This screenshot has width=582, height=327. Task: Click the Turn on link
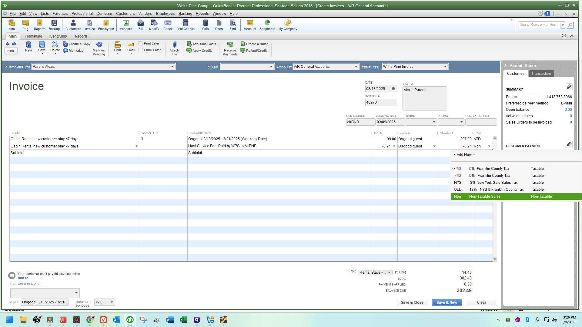tap(23, 278)
